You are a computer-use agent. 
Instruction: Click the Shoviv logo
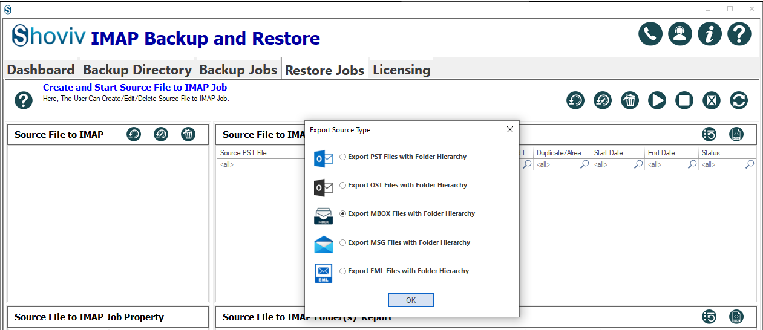point(48,36)
